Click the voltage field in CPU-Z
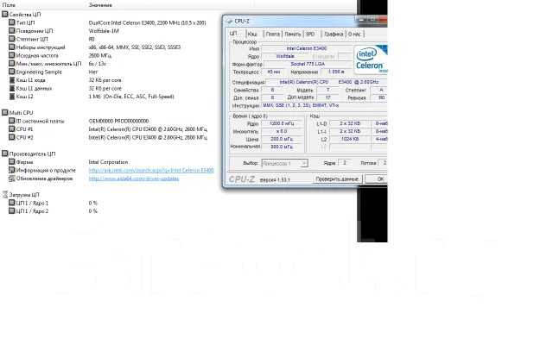Viewport: 553px width, 345px height. coord(336,72)
